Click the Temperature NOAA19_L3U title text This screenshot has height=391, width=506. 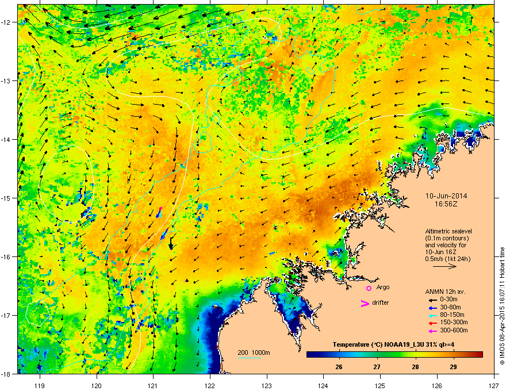(x=393, y=344)
